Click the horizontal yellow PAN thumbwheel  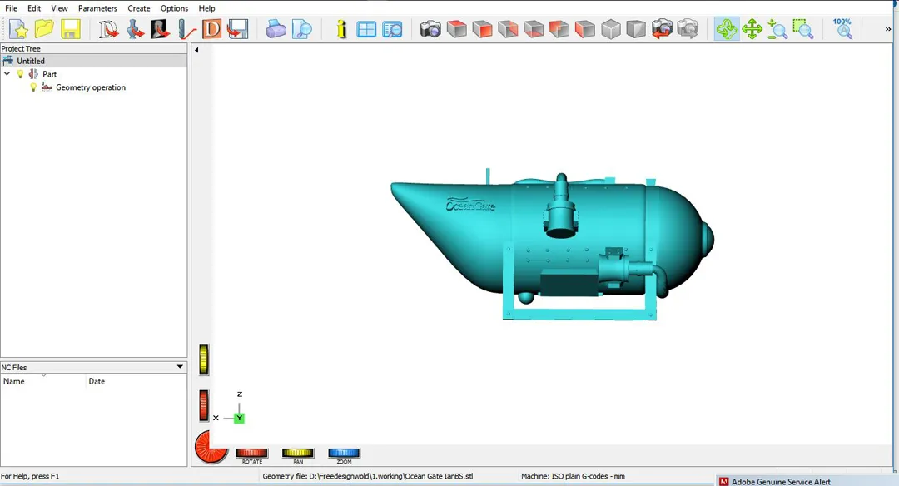click(x=297, y=453)
